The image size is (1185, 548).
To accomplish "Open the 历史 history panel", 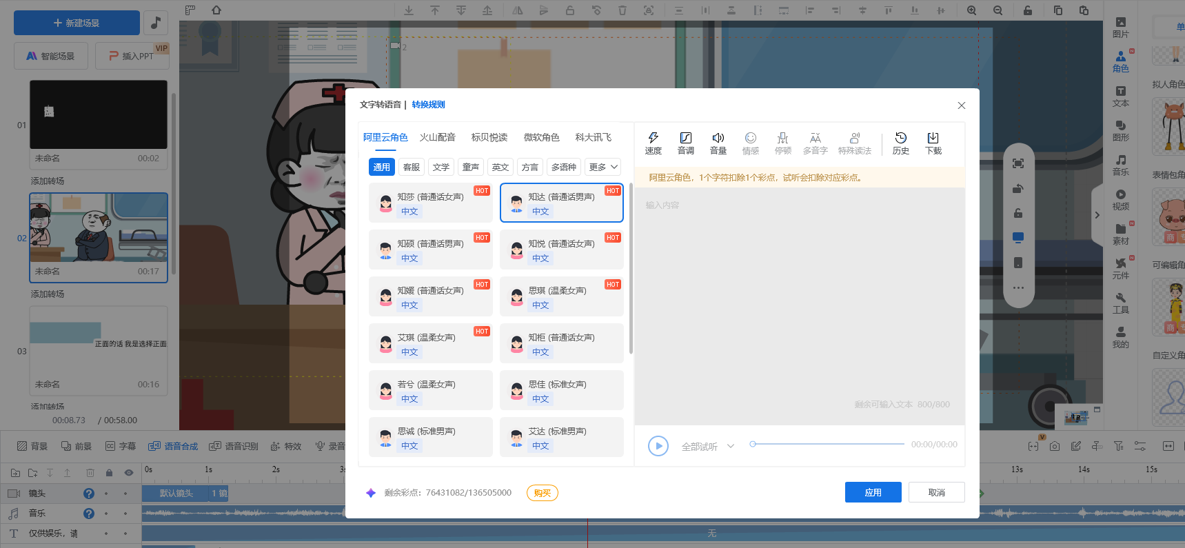I will pos(900,143).
